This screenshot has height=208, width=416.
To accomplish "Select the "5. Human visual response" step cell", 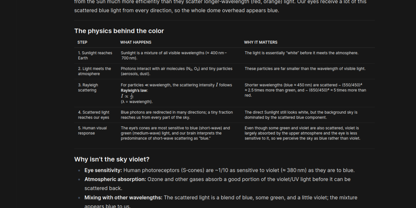I will (x=92, y=131).
